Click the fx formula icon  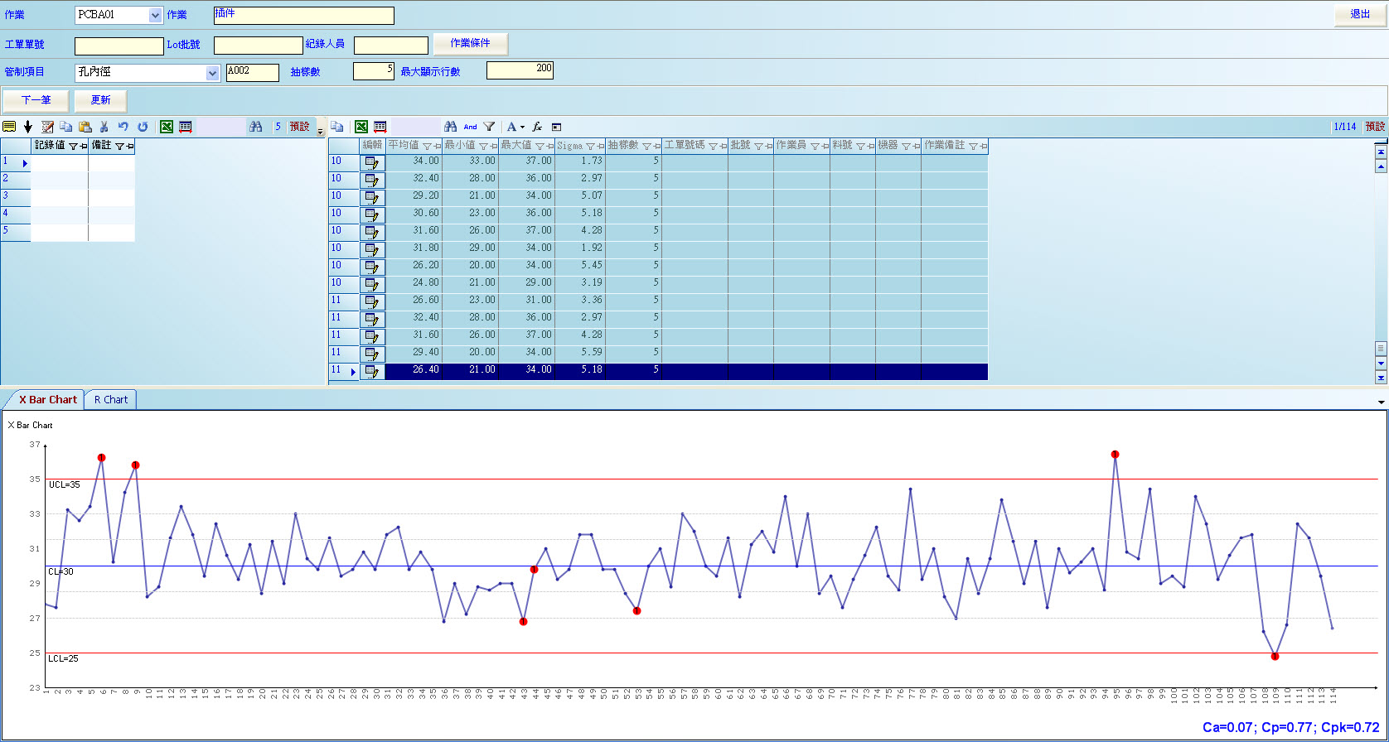click(x=537, y=127)
